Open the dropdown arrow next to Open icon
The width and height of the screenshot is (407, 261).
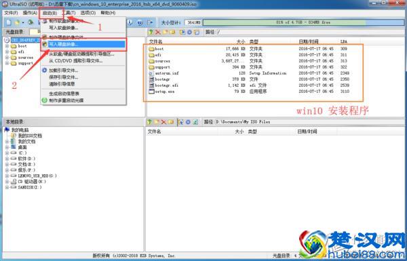[x=23, y=23]
